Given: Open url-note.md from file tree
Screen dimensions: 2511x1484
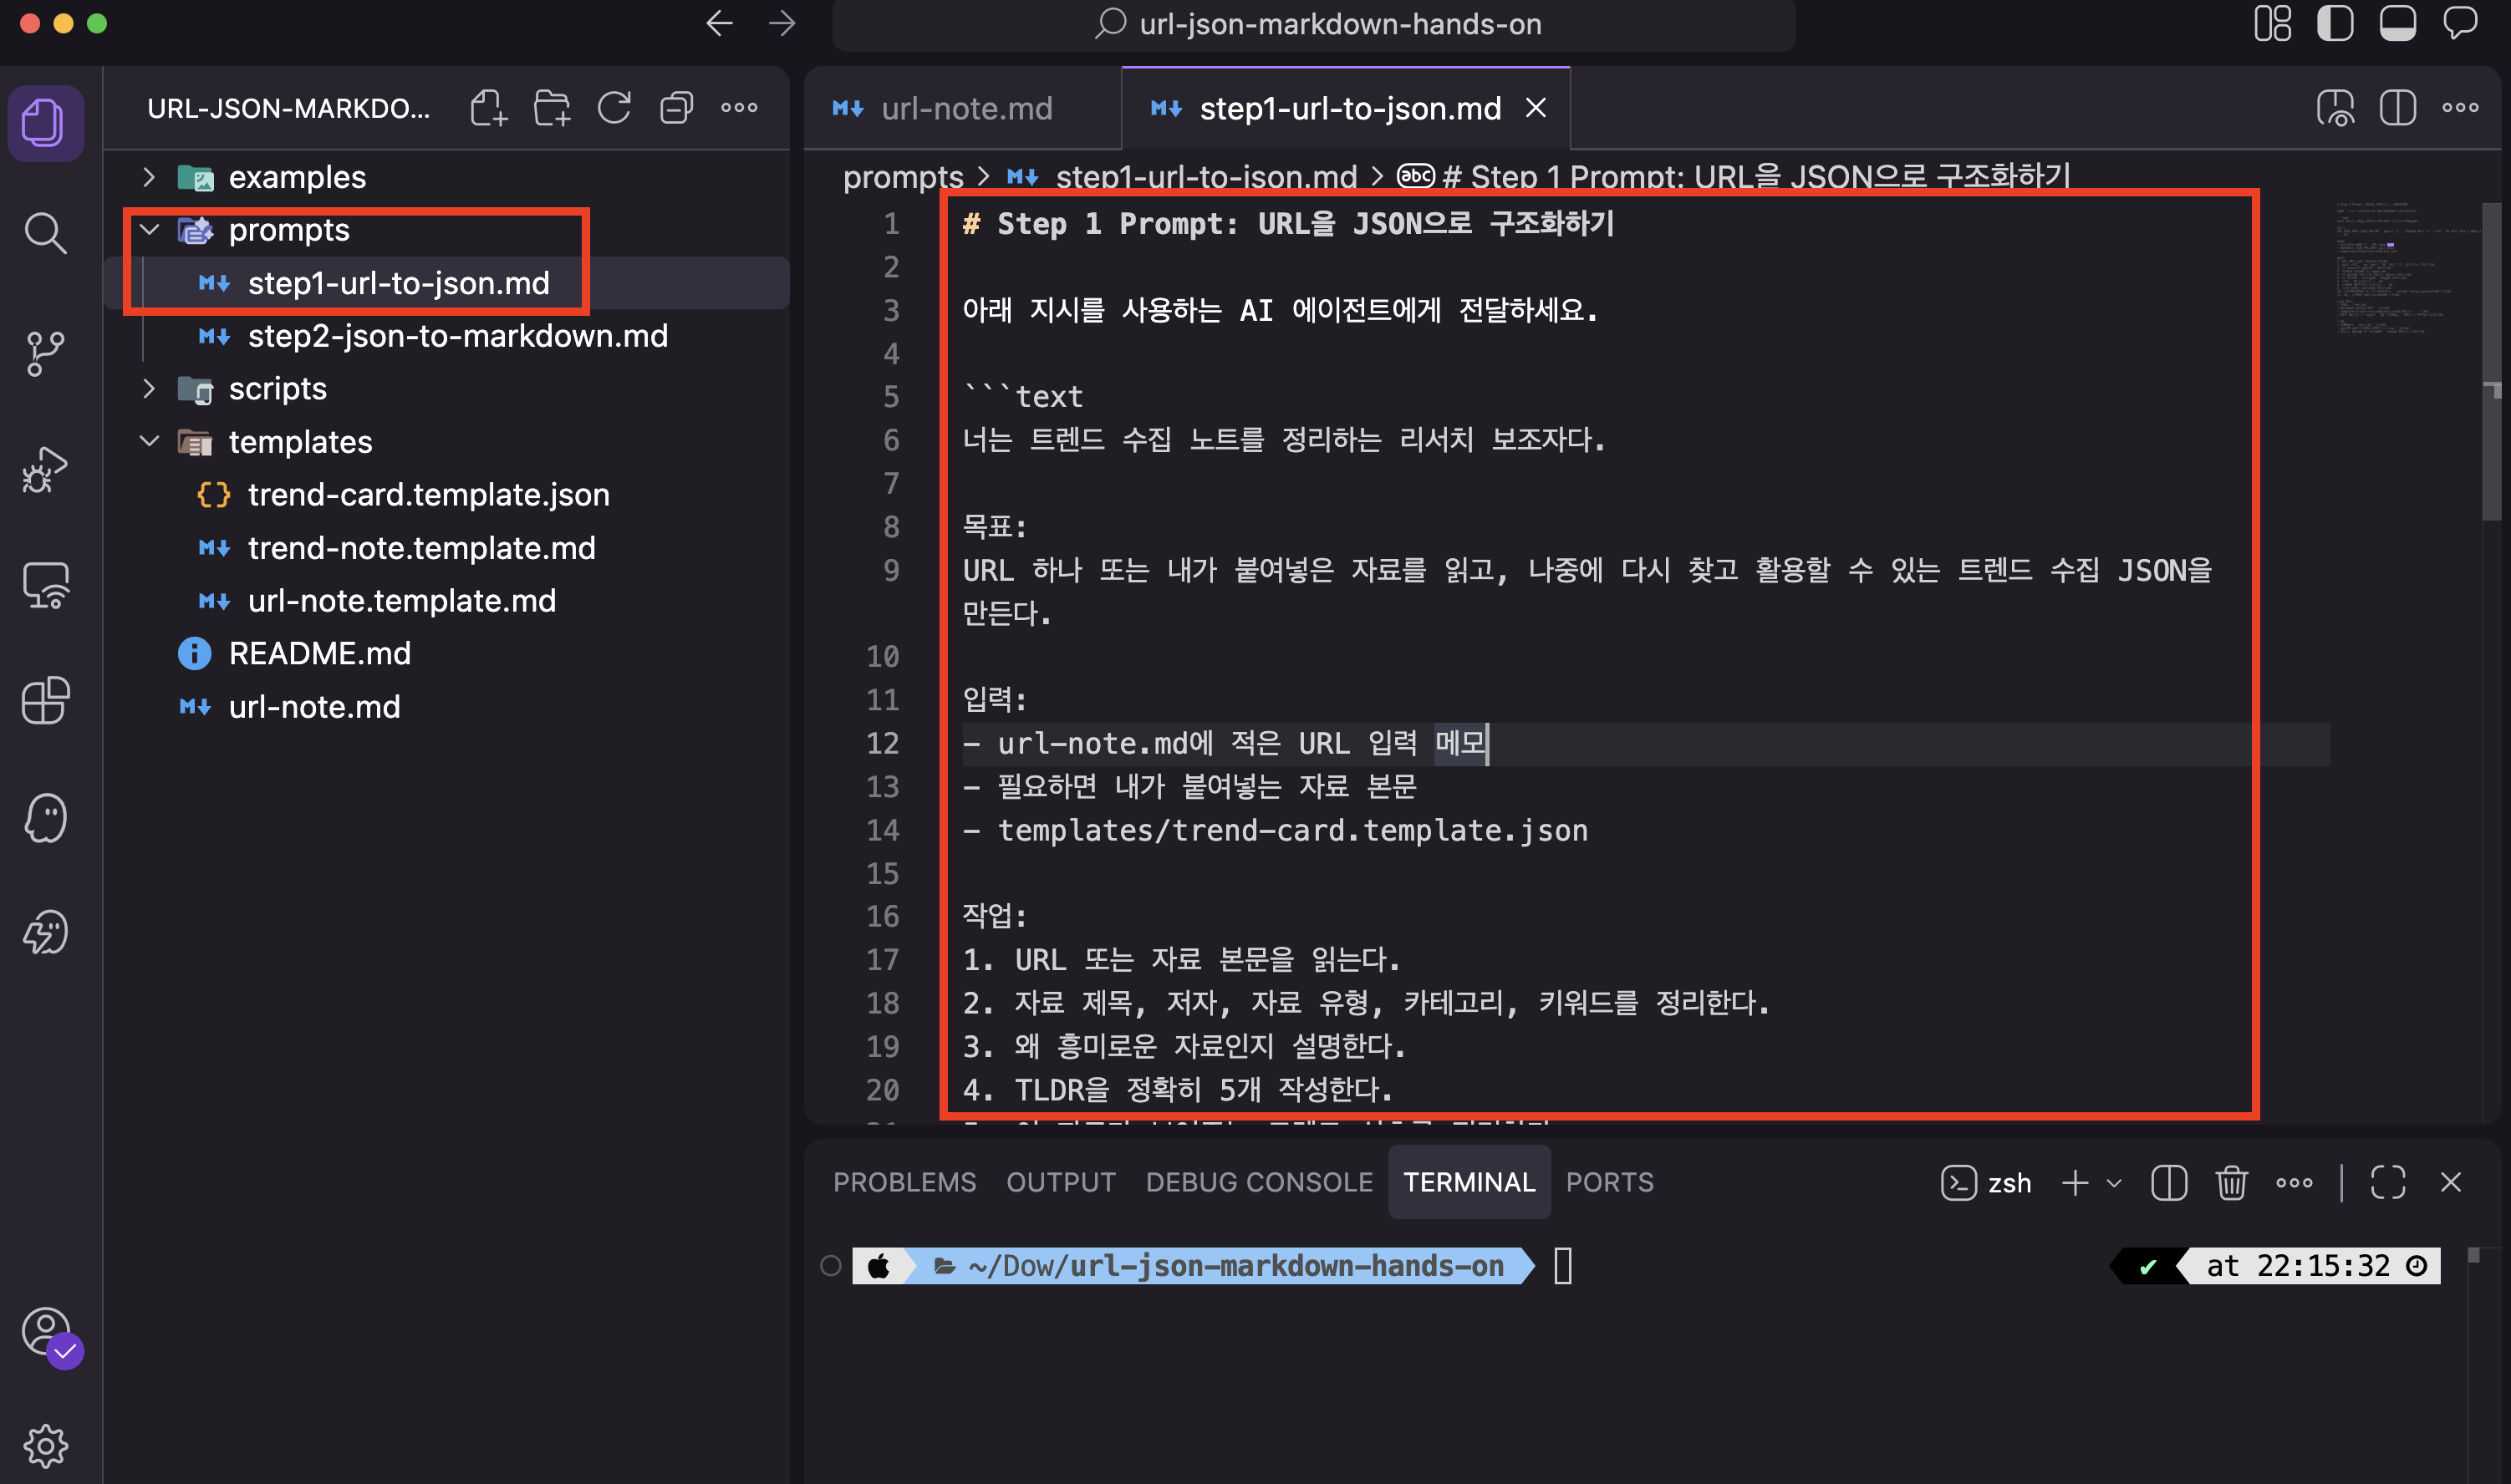Looking at the screenshot, I should tap(448, 707).
